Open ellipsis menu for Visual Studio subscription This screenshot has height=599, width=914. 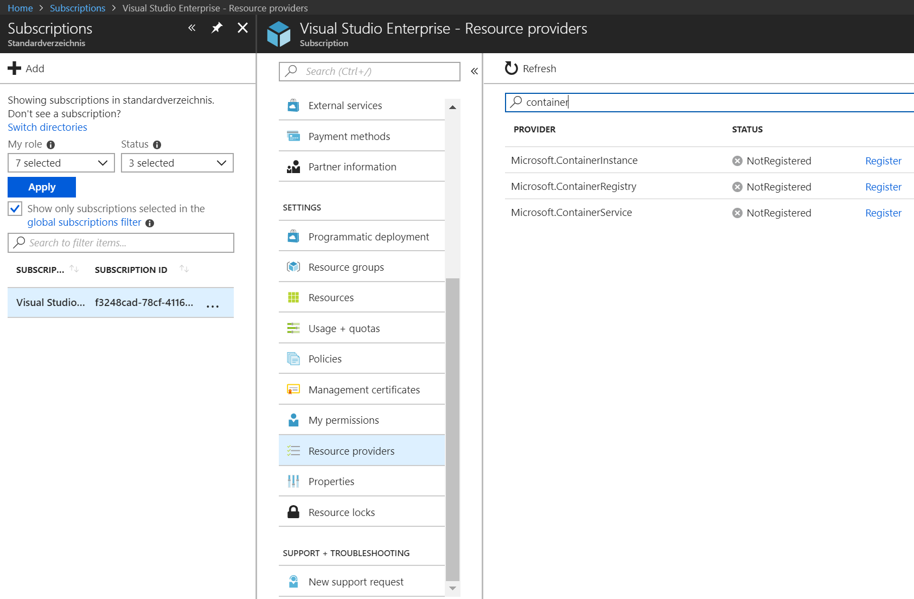click(x=213, y=306)
